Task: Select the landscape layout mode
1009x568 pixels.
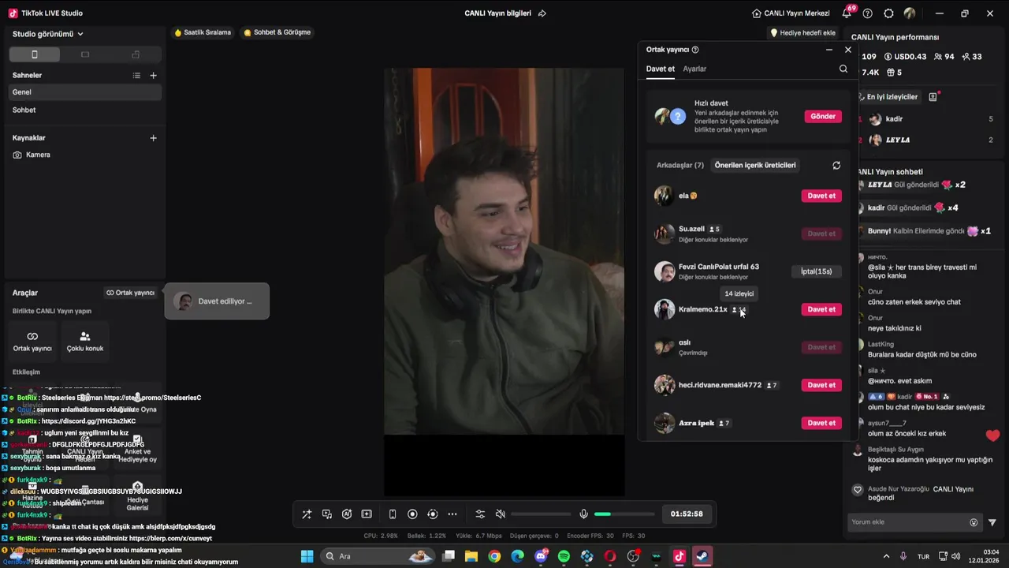Action: [x=85, y=54]
